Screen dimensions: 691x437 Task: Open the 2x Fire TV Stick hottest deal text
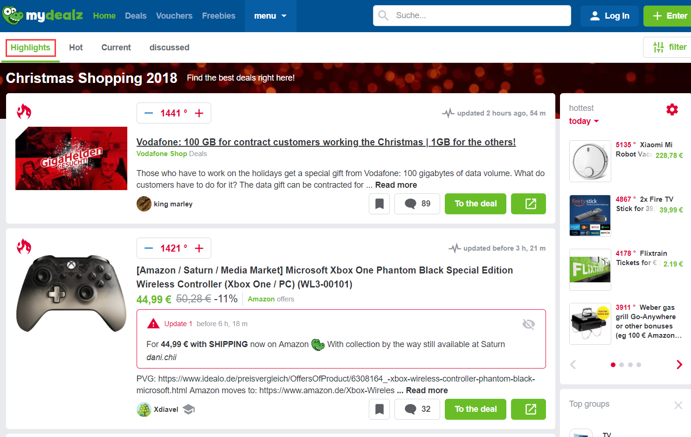click(649, 204)
